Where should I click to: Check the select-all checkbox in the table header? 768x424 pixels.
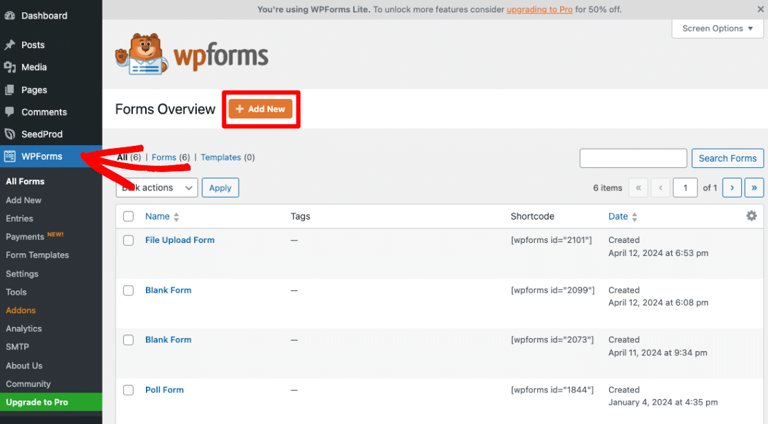(128, 215)
